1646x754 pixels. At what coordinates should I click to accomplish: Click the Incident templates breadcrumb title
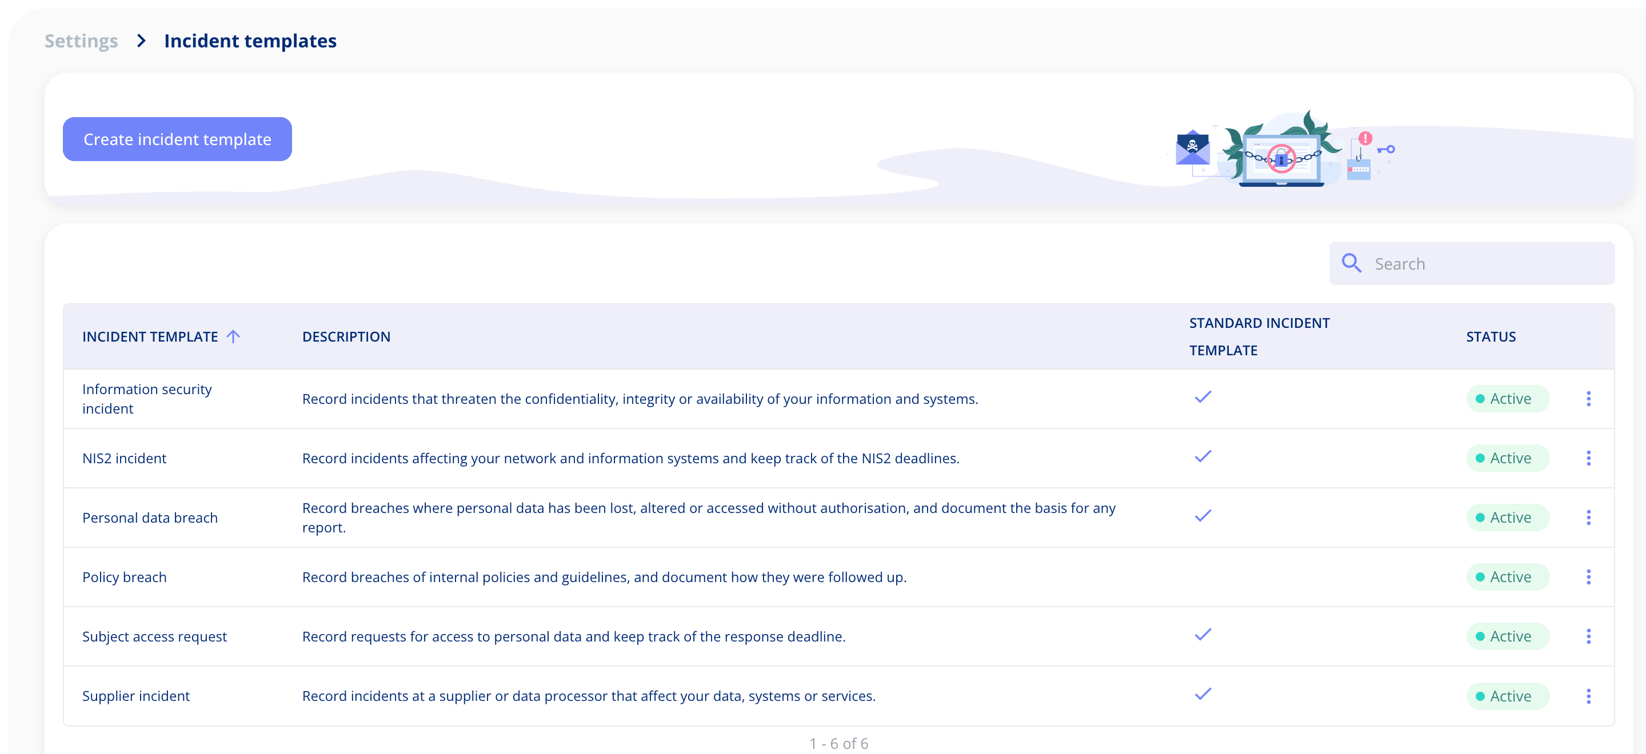pyautogui.click(x=250, y=41)
